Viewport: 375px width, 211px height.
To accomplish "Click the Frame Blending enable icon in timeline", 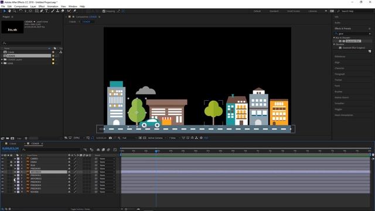I will [103, 150].
